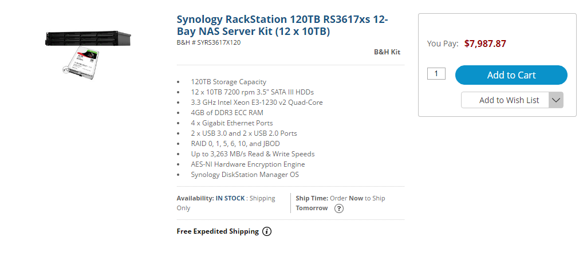Open the Free Expedited Shipping info icon
587x256 pixels.
267,232
